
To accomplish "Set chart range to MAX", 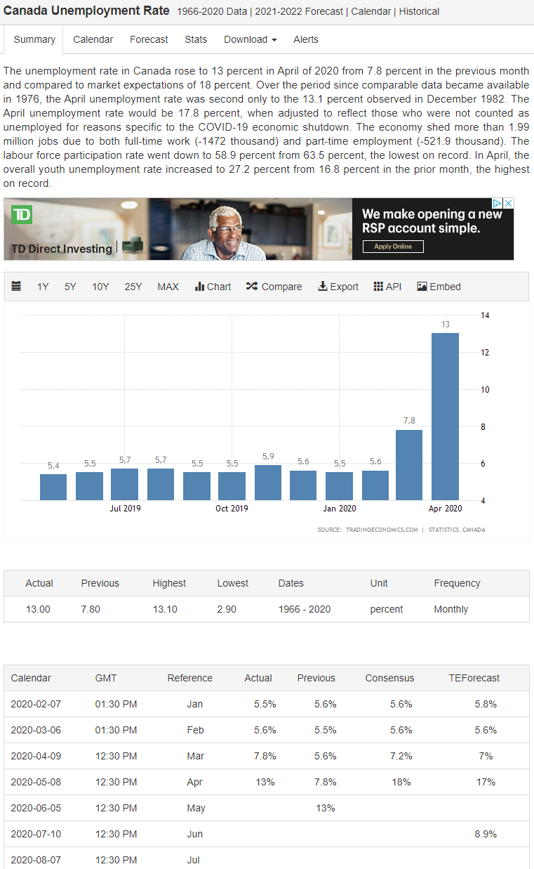I will click(168, 287).
